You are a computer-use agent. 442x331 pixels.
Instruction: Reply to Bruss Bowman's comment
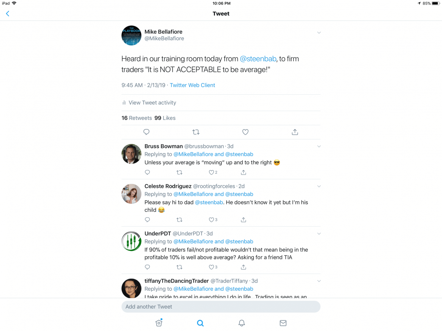(147, 172)
